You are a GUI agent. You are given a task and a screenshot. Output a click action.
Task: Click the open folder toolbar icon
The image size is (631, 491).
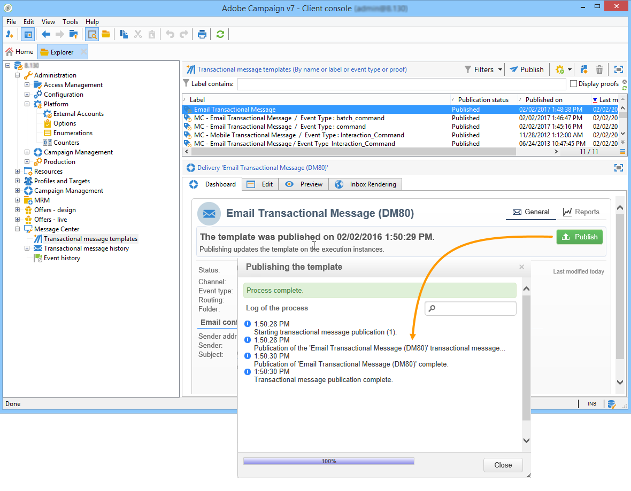pyautogui.click(x=106, y=35)
